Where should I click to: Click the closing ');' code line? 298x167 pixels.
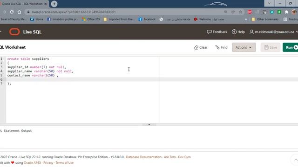click(x=9, y=83)
